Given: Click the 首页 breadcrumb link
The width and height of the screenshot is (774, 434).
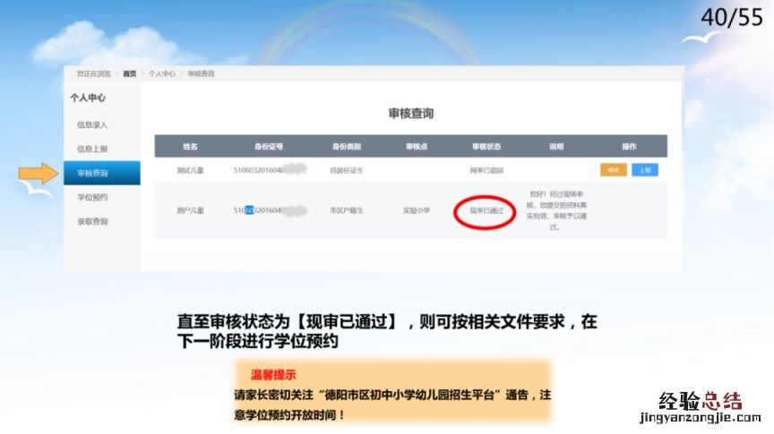Looking at the screenshot, I should point(129,74).
